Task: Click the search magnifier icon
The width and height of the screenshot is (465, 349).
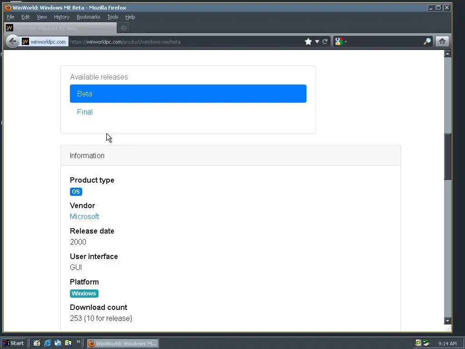Action: tap(427, 41)
